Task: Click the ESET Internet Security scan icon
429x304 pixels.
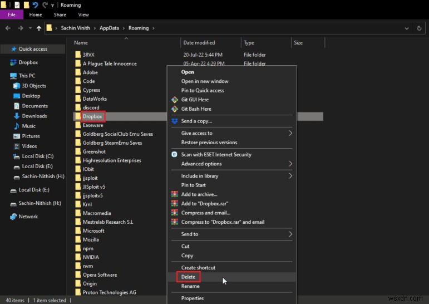Action: click(x=175, y=154)
